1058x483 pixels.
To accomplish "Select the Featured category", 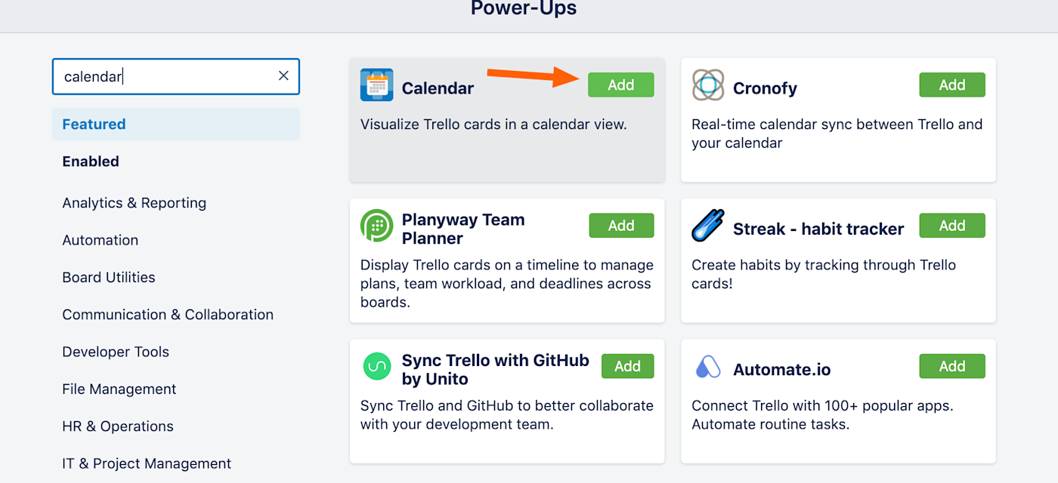I will (x=176, y=125).
